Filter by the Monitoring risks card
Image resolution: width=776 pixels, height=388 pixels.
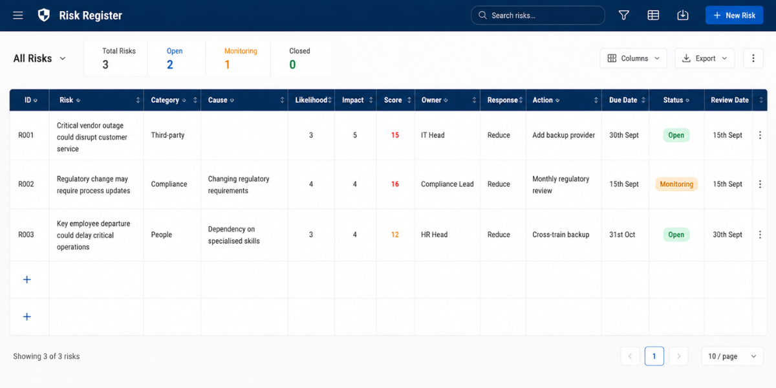pyautogui.click(x=238, y=58)
